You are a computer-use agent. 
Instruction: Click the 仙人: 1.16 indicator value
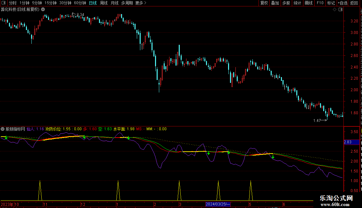[35, 129]
